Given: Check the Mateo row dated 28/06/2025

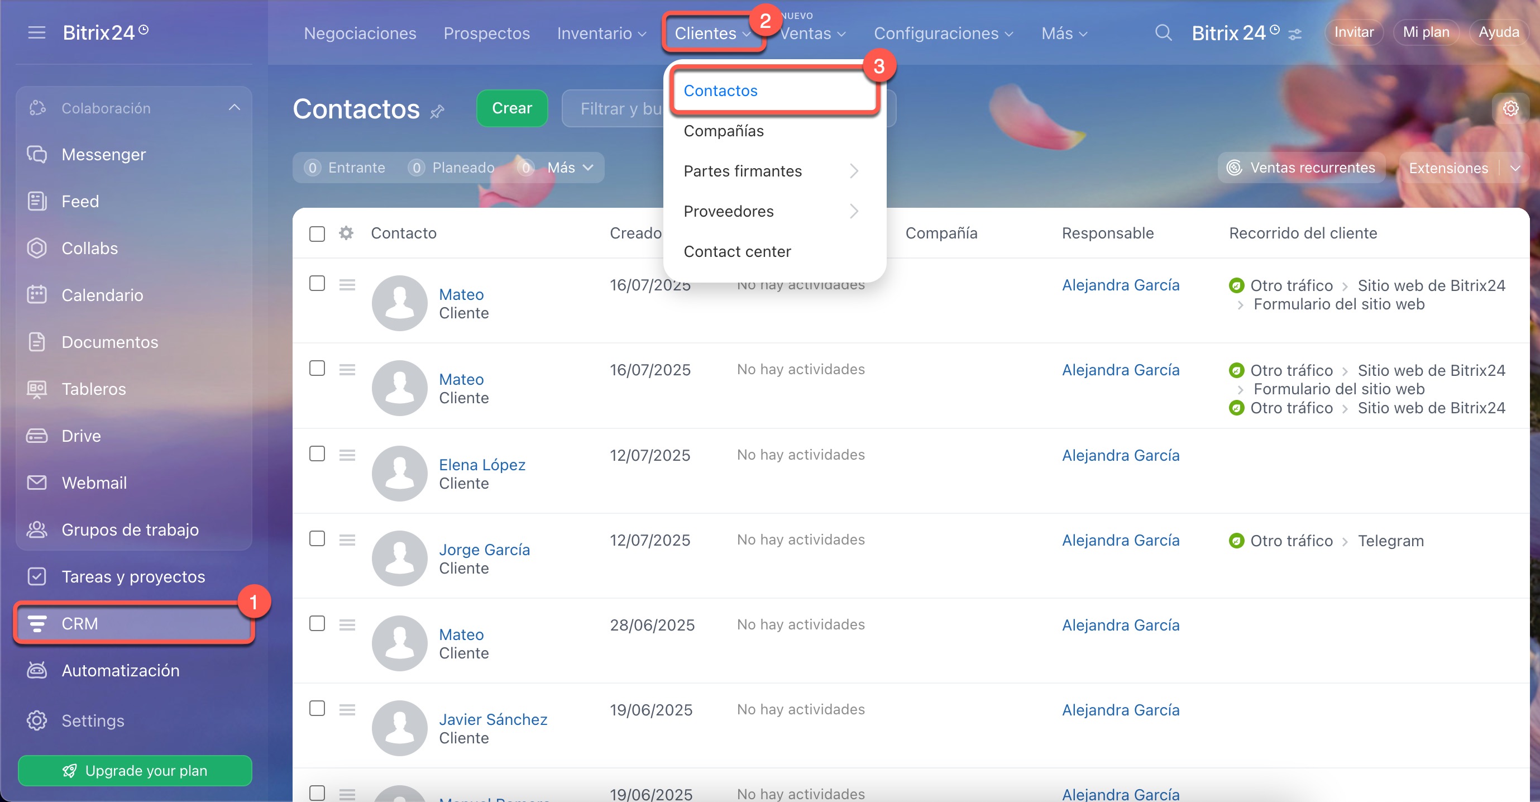Looking at the screenshot, I should [x=317, y=623].
